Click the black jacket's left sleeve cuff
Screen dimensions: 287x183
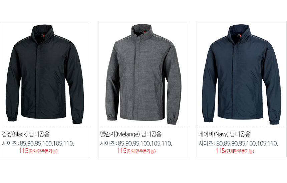[12, 119]
